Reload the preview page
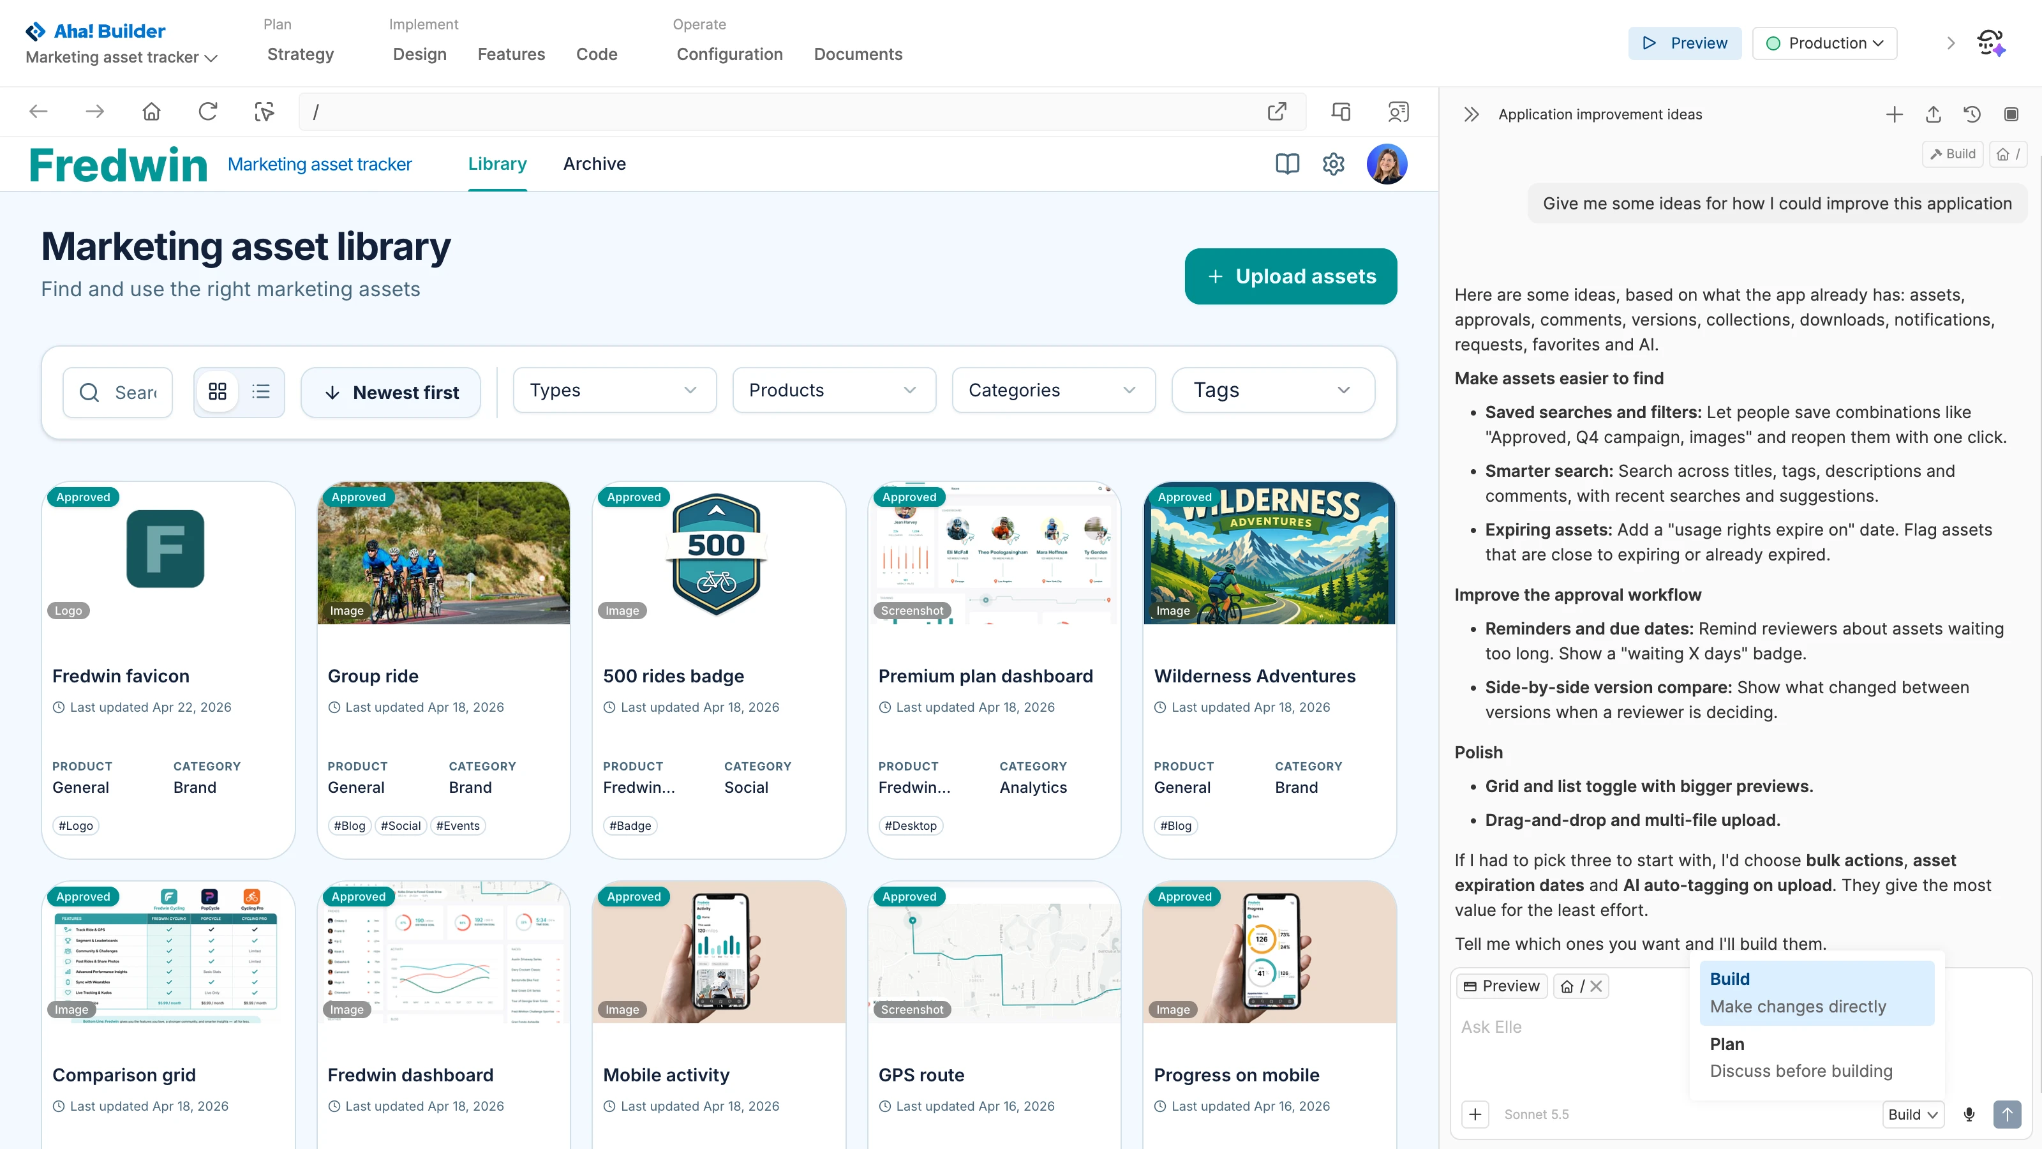The width and height of the screenshot is (2042, 1149). point(207,112)
